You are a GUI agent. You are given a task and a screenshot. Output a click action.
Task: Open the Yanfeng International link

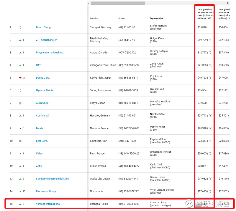(48, 204)
